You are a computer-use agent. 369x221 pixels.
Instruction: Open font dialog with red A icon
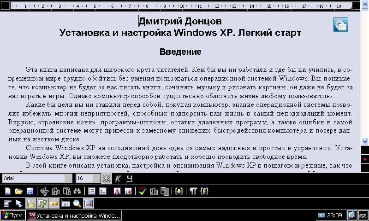click(117, 192)
